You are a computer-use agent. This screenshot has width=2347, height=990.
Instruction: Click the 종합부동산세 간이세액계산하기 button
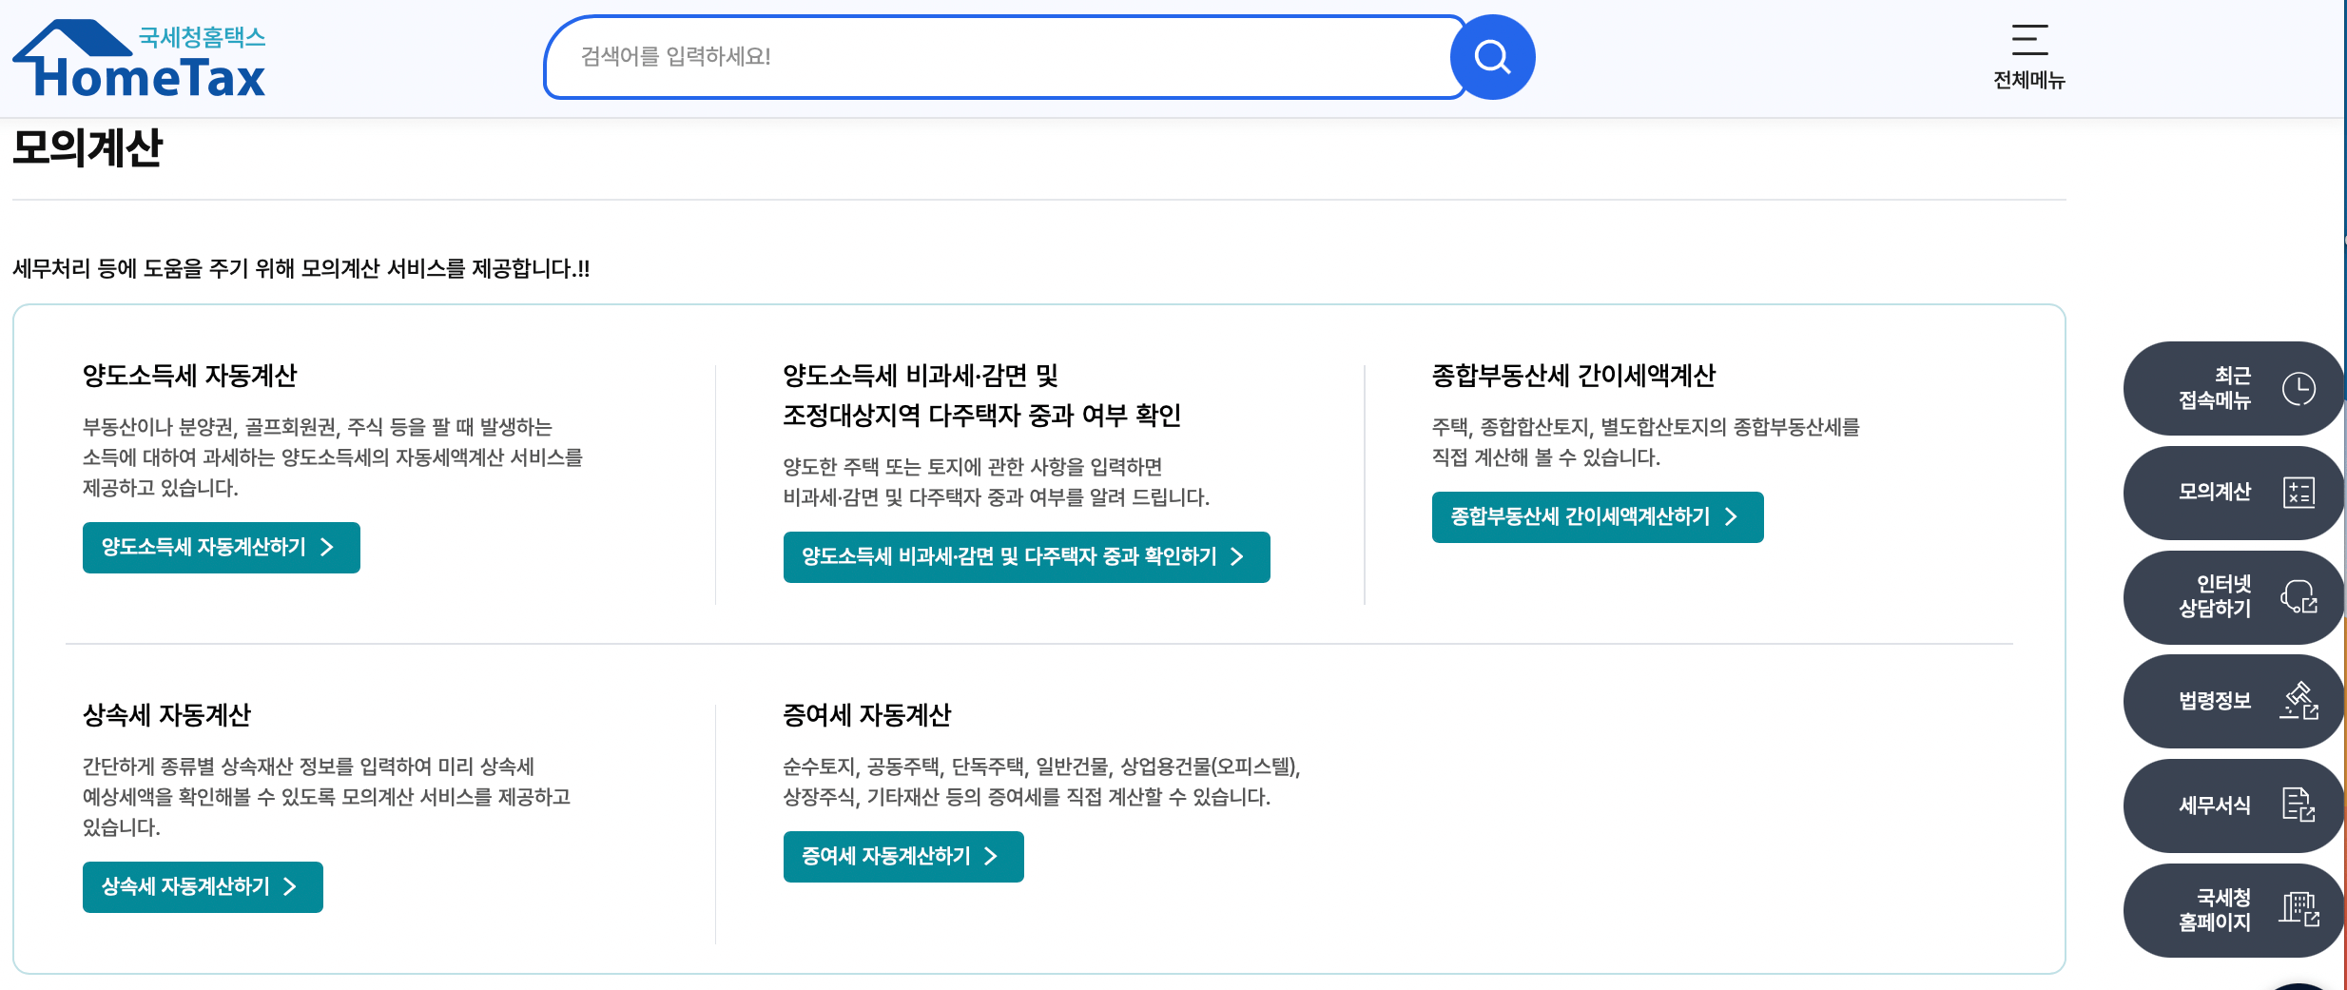coord(1597,516)
